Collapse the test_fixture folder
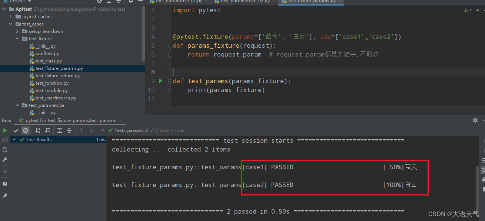 pyautogui.click(x=16, y=38)
